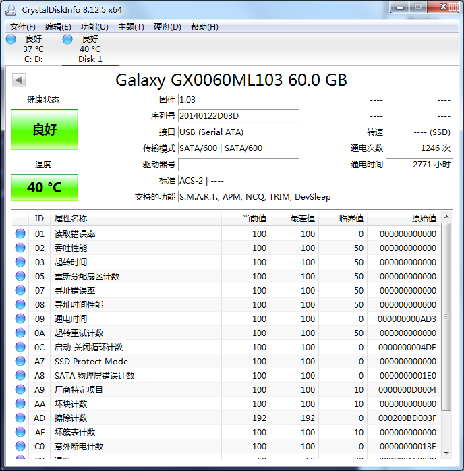Click status orb for A8 SATA 物理层错误计数

tap(20, 375)
